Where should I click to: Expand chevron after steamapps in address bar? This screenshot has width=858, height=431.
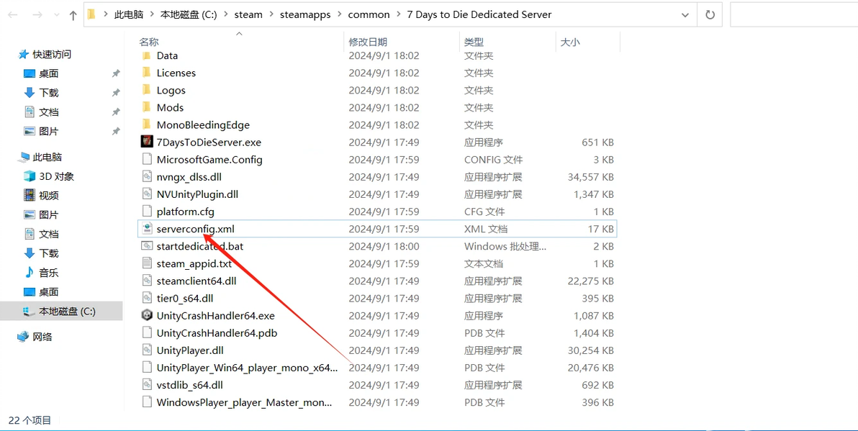coord(339,15)
